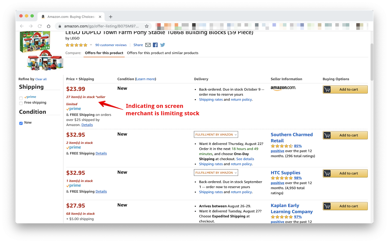
Task: Uncheck the New condition checkbox
Action: tap(21, 123)
